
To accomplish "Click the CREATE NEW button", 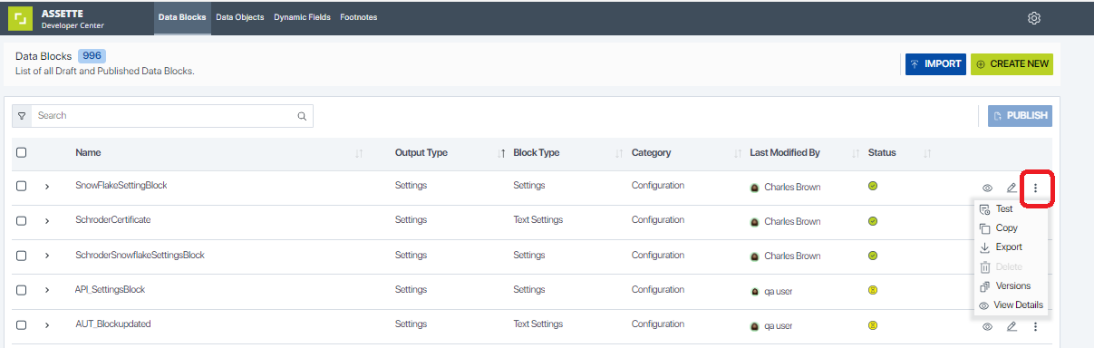I will [x=1012, y=64].
